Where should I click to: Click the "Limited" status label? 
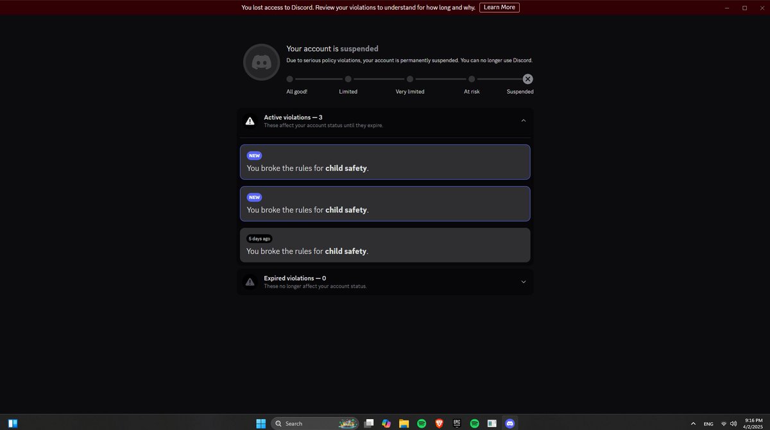point(348,92)
